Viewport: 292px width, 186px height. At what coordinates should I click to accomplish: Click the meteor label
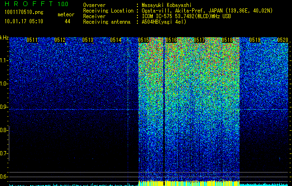tap(66, 14)
